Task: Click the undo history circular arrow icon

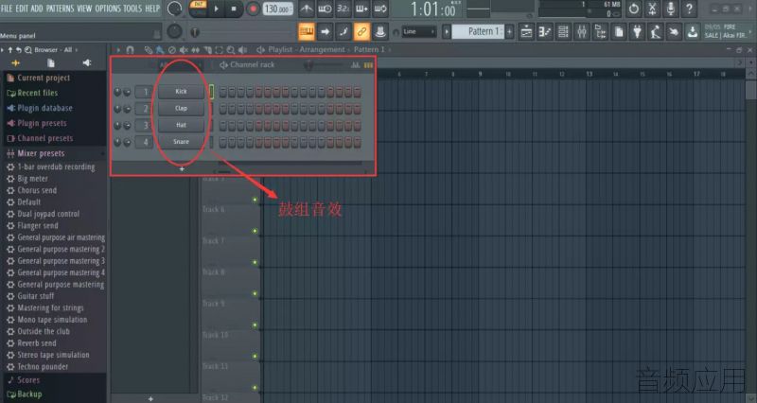Action: (633, 9)
